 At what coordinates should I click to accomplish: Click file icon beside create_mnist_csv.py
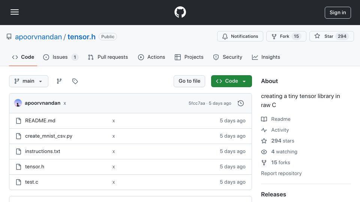coord(19,136)
